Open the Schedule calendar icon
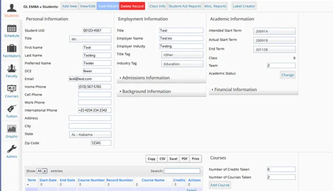This screenshot has width=333, height=191. click(11, 30)
